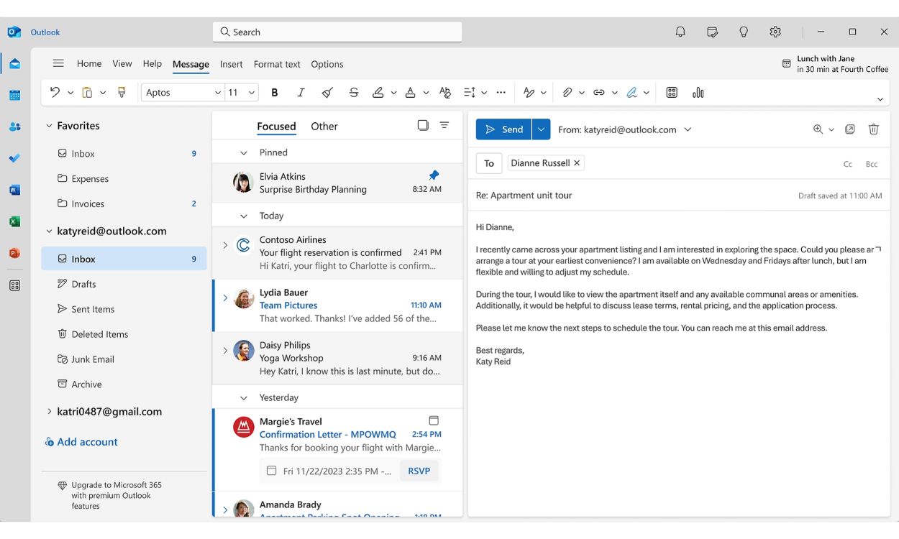899x539 pixels.
Task: Toggle bold formatting
Action: point(275,93)
